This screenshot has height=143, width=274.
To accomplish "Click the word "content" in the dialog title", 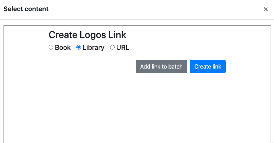I will point(36,9).
